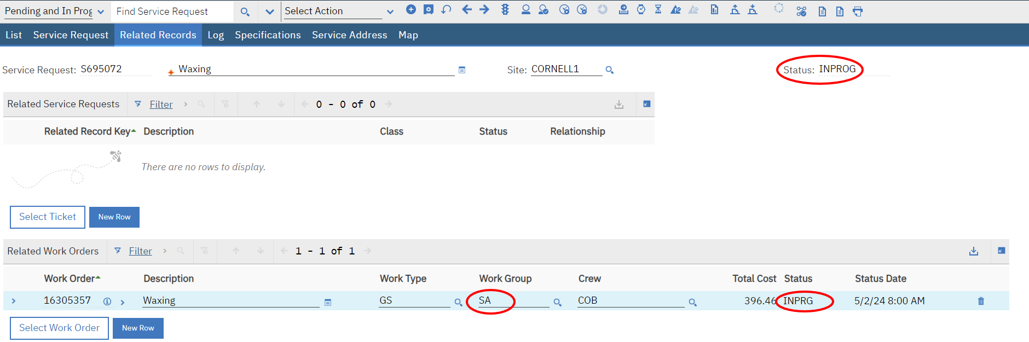Click Status Date value 5/2/24 8:00 AM
Screen dimensions: 1029x342
point(889,301)
